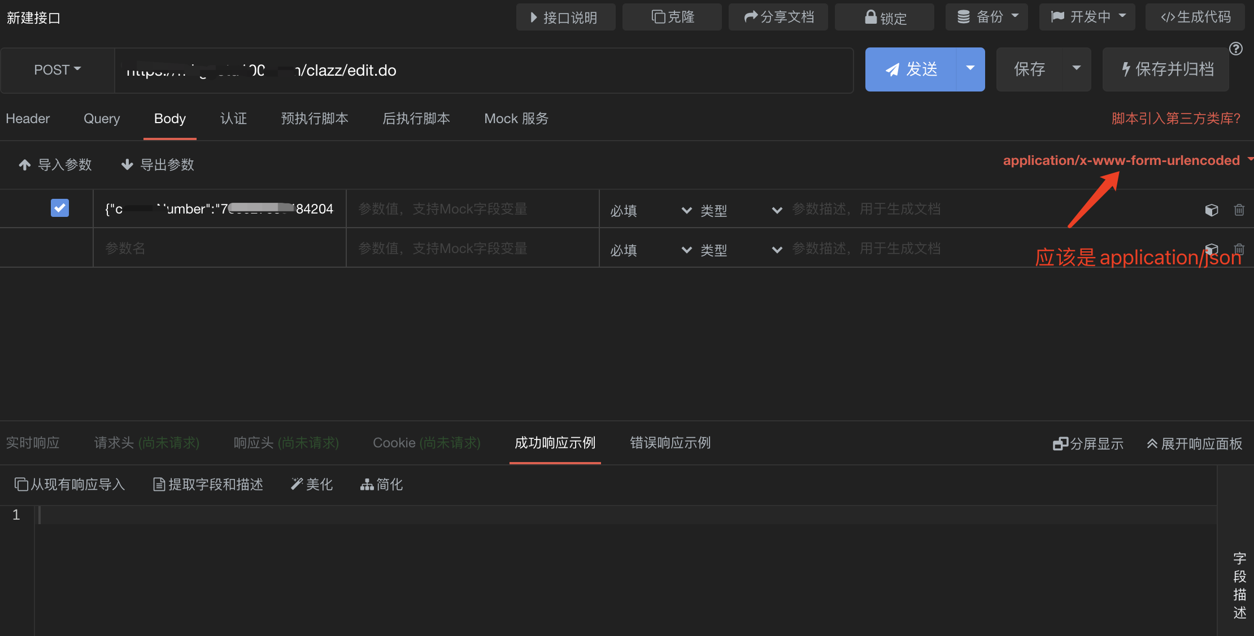Open the 字段描述 side panel
1254x636 pixels.
pos(1239,585)
